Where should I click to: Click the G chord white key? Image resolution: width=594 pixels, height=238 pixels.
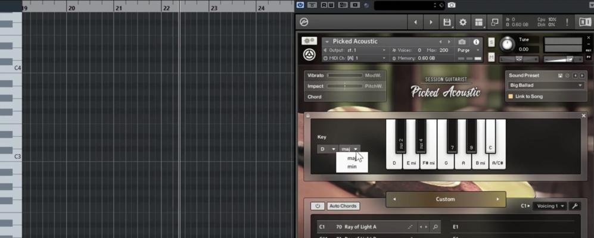point(446,162)
